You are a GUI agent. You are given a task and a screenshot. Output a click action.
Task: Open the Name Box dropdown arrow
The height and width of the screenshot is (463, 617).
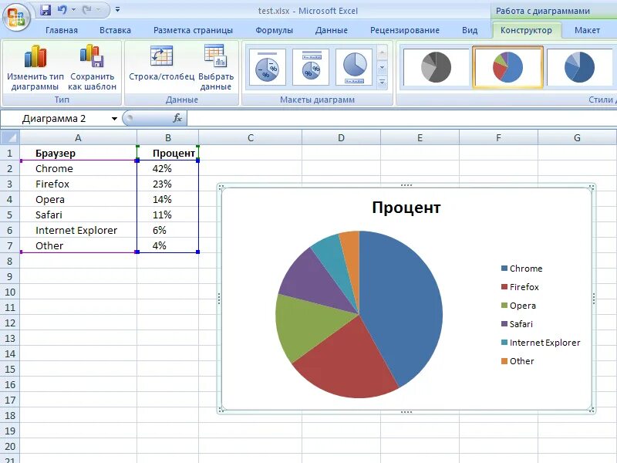coord(114,119)
